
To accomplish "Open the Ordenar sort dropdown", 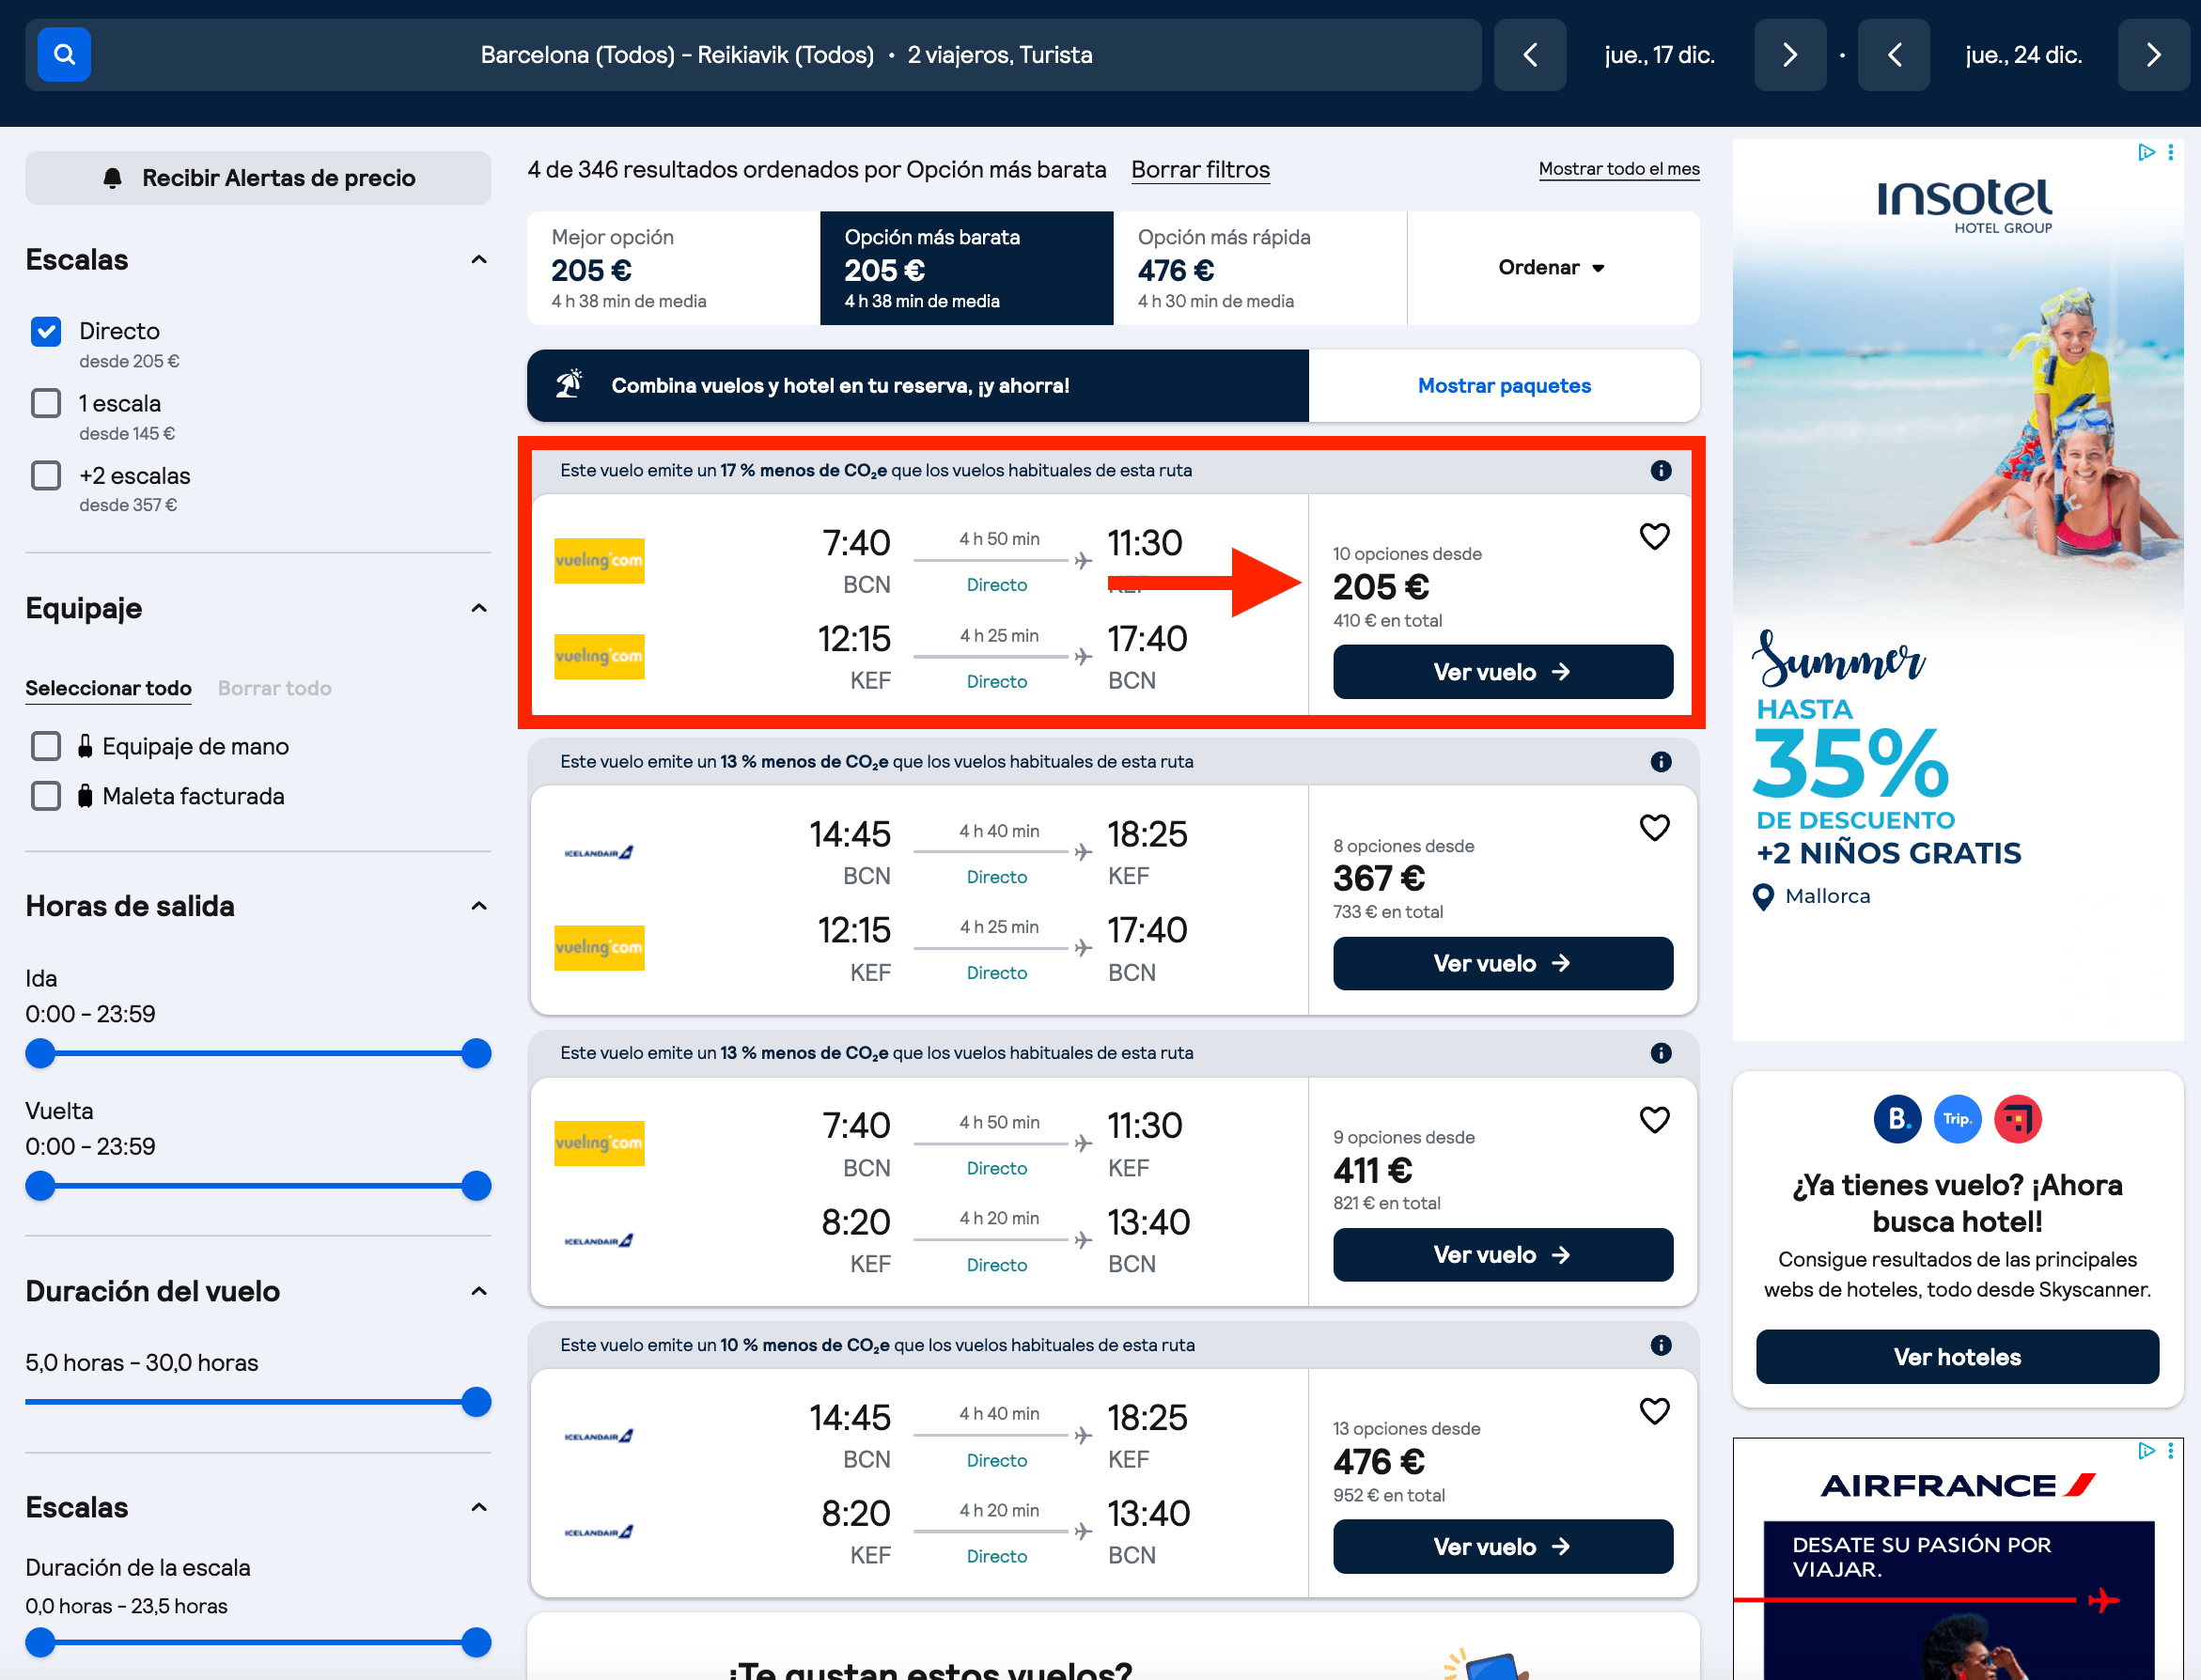I will click(x=1552, y=267).
